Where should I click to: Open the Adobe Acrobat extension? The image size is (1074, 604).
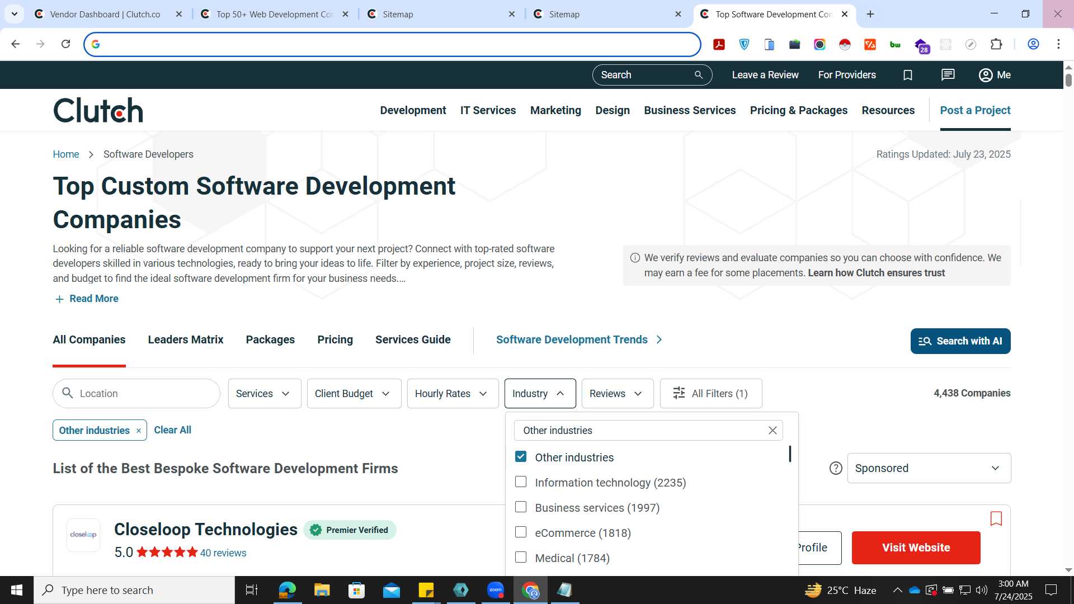(719, 44)
